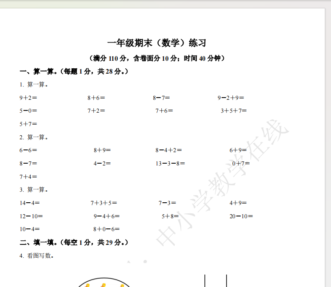This screenshot has width=331, height=287.
Task: Click the equation 6−6=
Action: [28, 150]
